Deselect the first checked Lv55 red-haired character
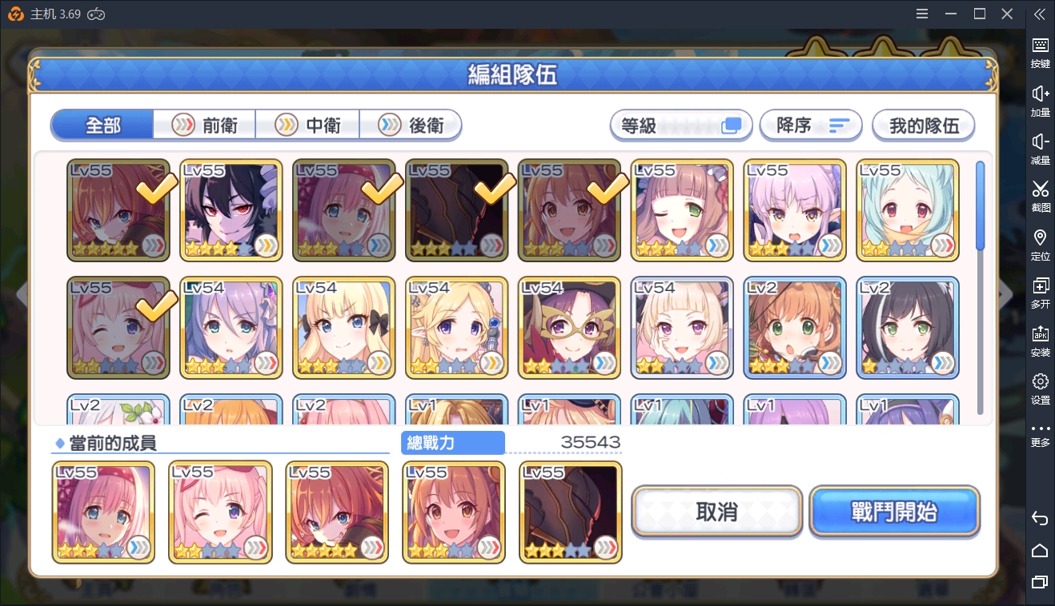The image size is (1055, 606). click(118, 210)
